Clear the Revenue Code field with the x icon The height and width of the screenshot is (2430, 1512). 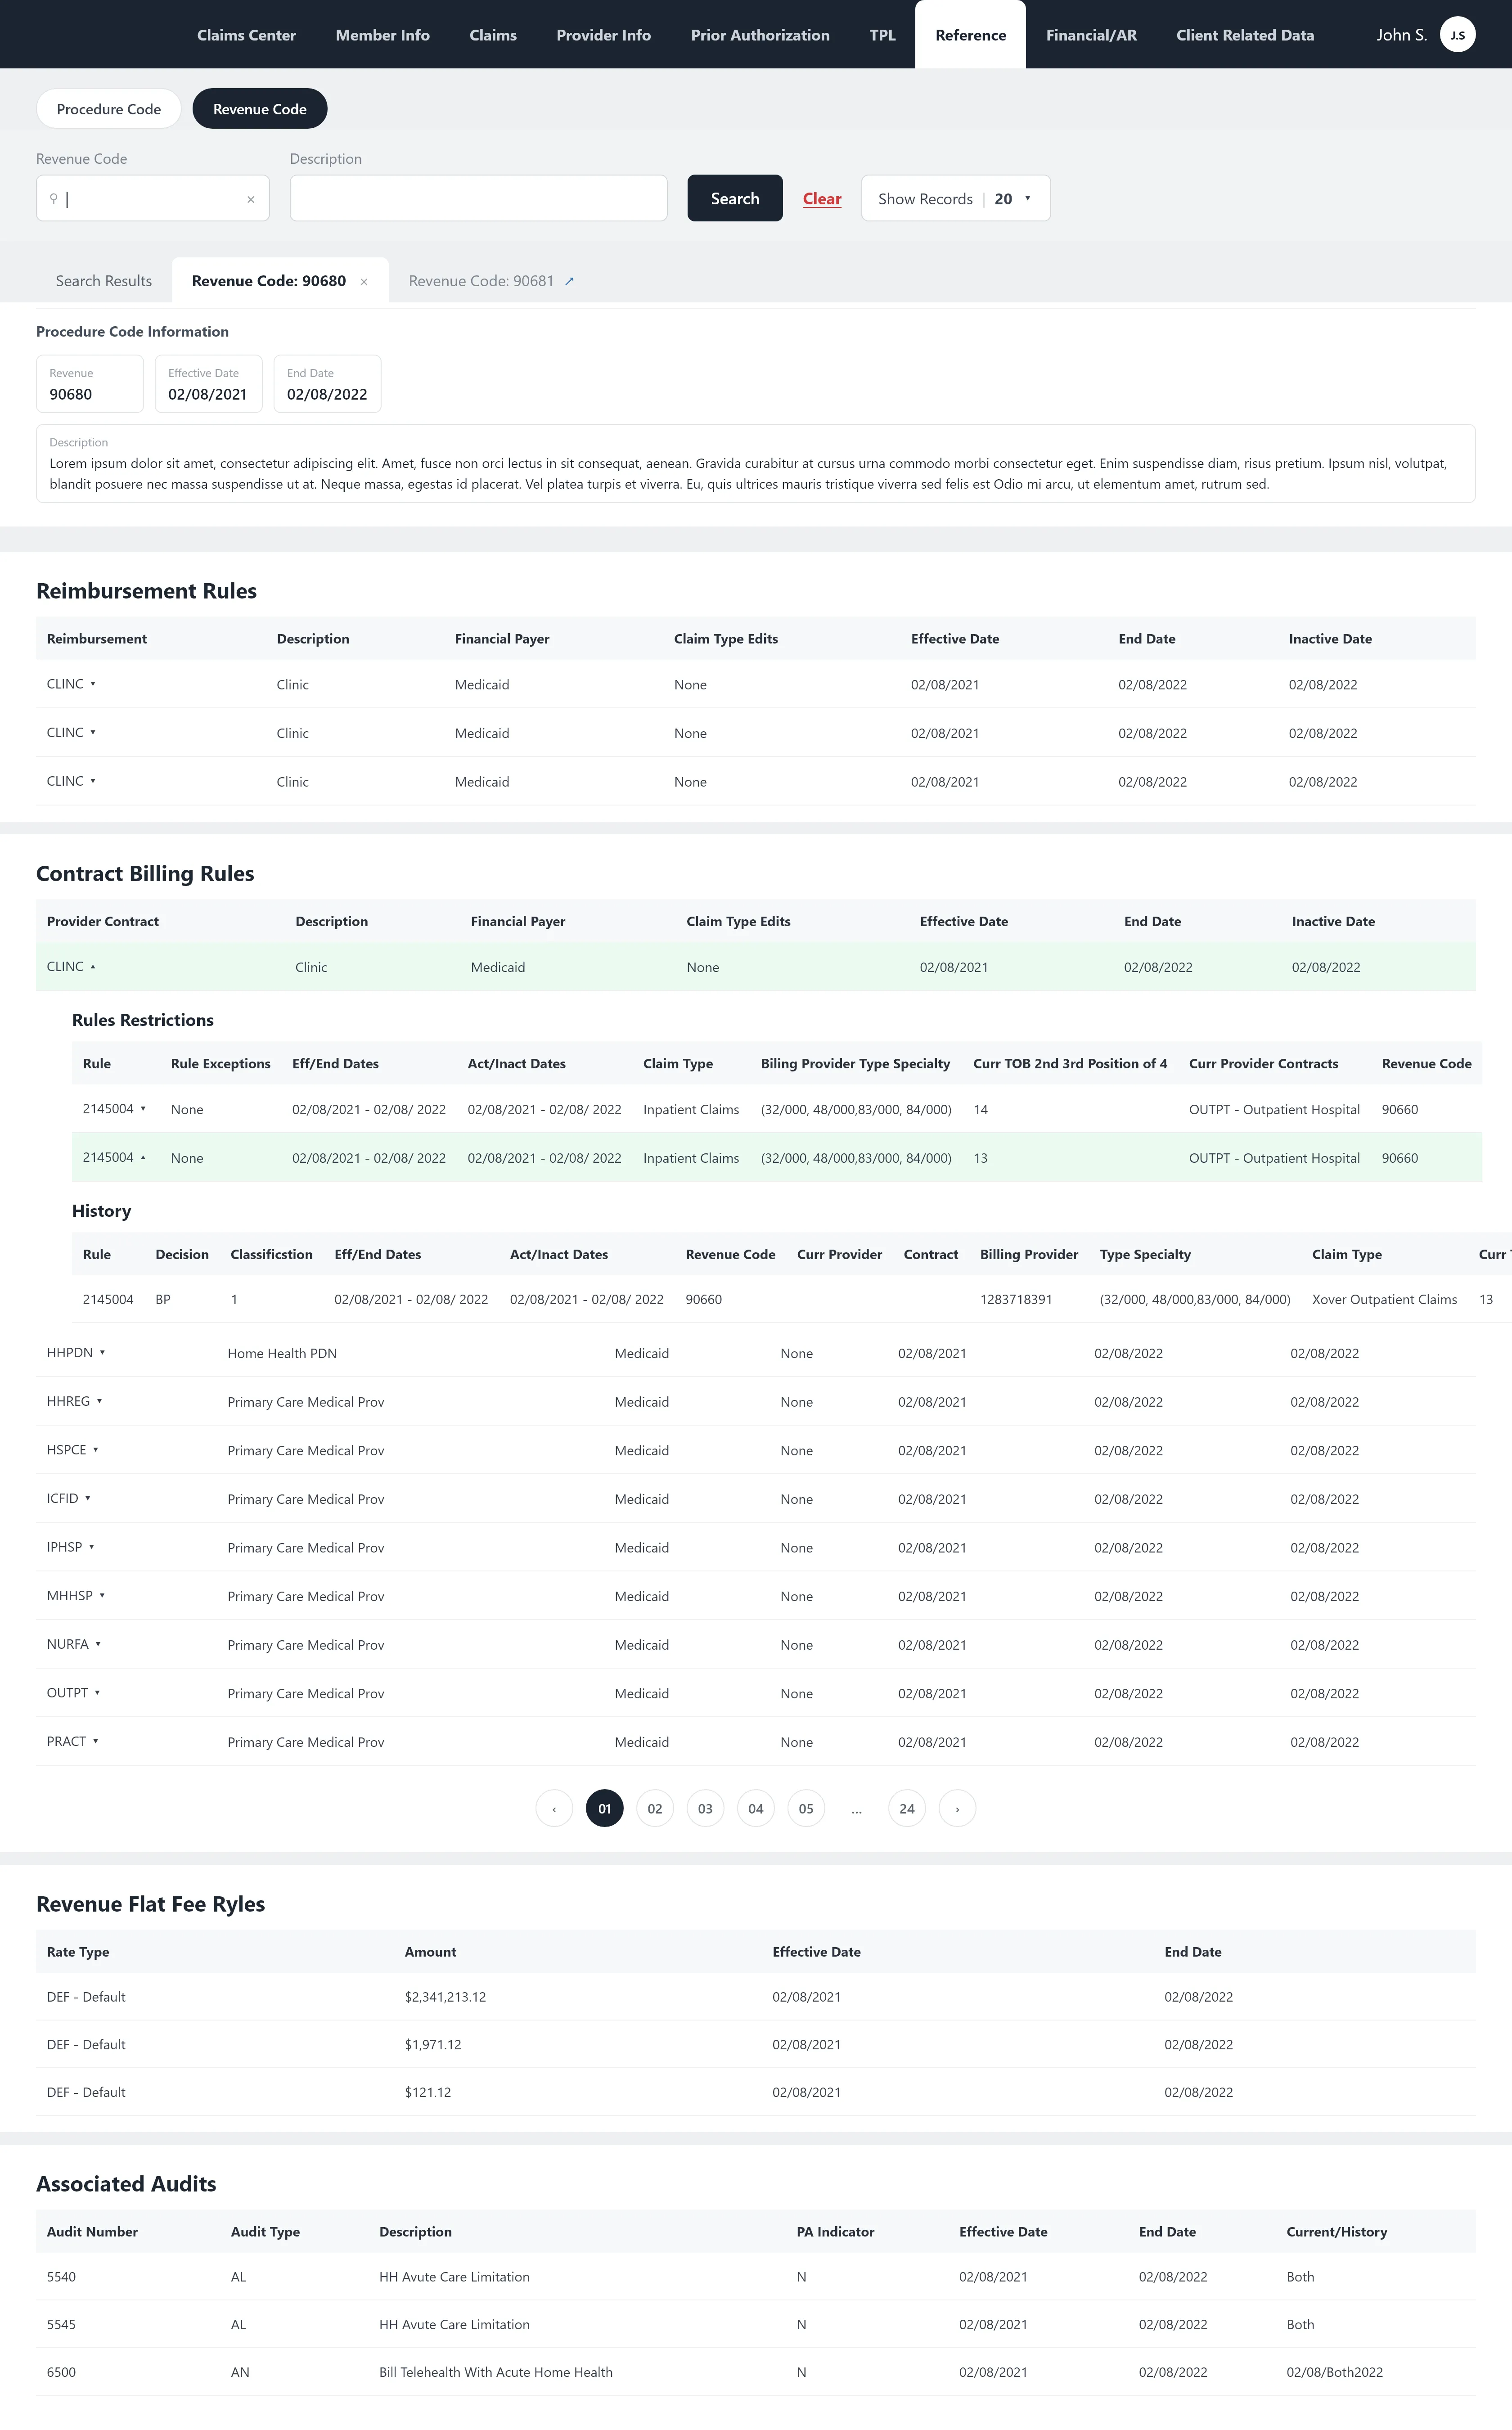[251, 199]
